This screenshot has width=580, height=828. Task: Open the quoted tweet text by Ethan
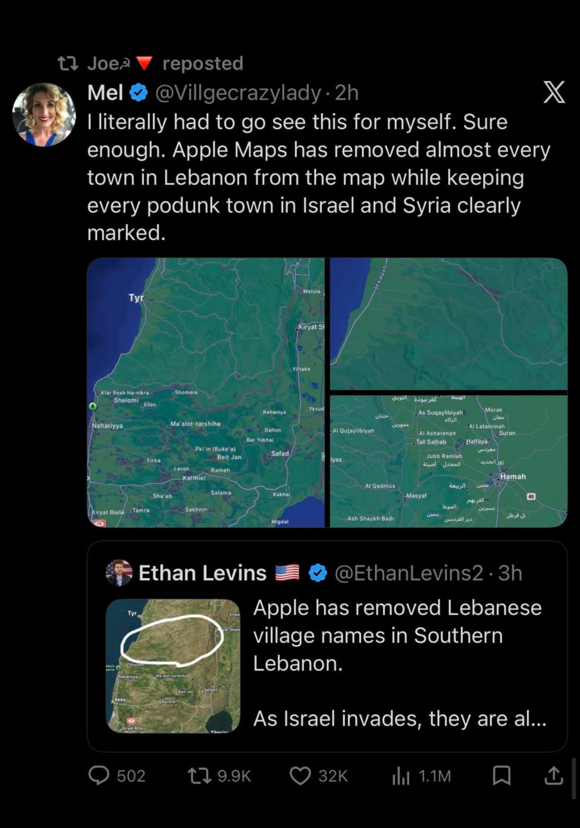point(398,663)
